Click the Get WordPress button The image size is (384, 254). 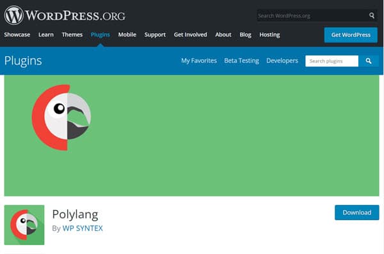(351, 35)
